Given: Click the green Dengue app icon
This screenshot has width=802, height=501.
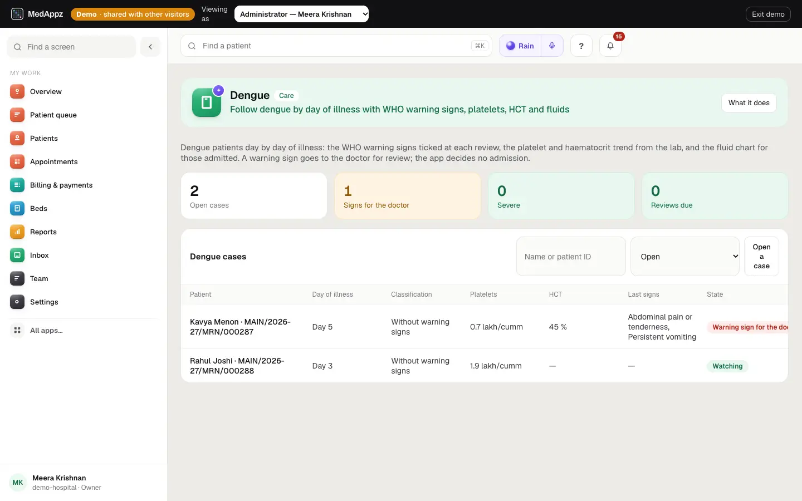Looking at the screenshot, I should [x=207, y=102].
